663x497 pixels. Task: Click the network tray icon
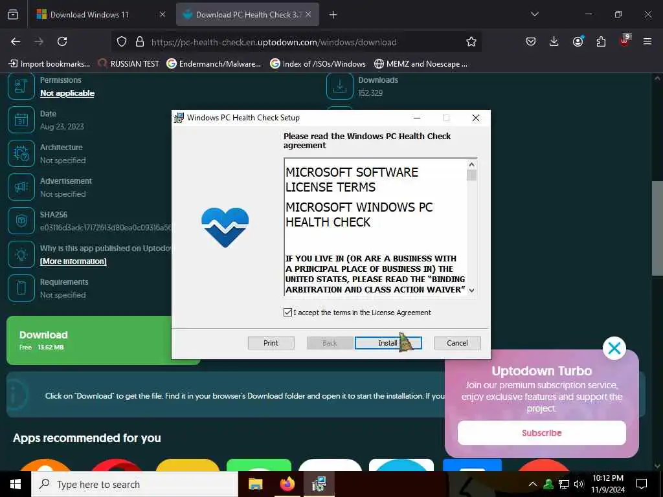564,484
